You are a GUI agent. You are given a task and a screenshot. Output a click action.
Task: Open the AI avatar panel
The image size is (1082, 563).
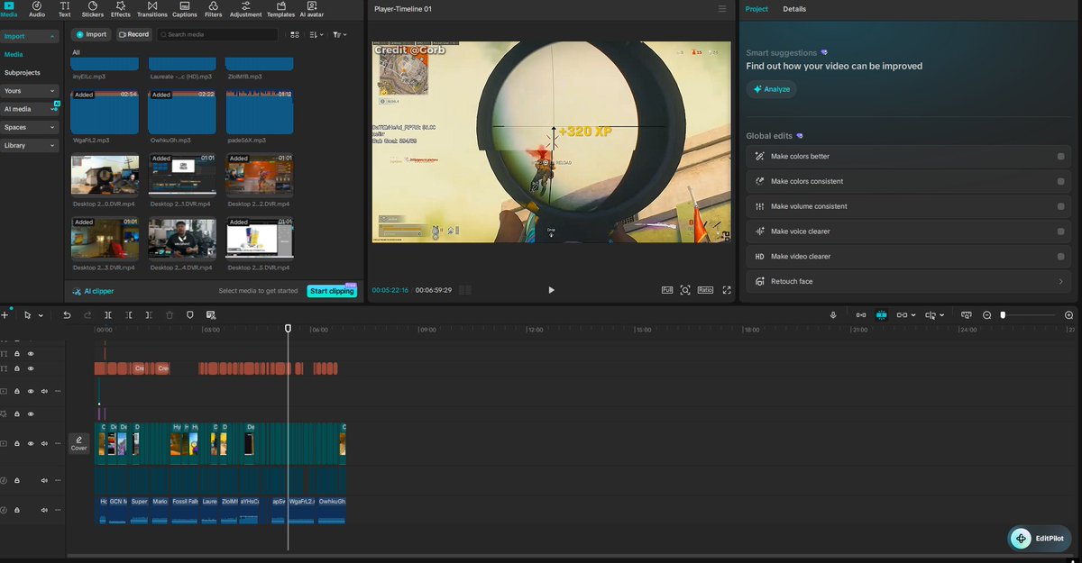pyautogui.click(x=310, y=9)
